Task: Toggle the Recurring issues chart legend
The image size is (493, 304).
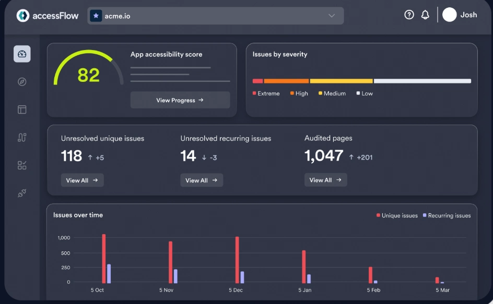Action: [x=447, y=215]
